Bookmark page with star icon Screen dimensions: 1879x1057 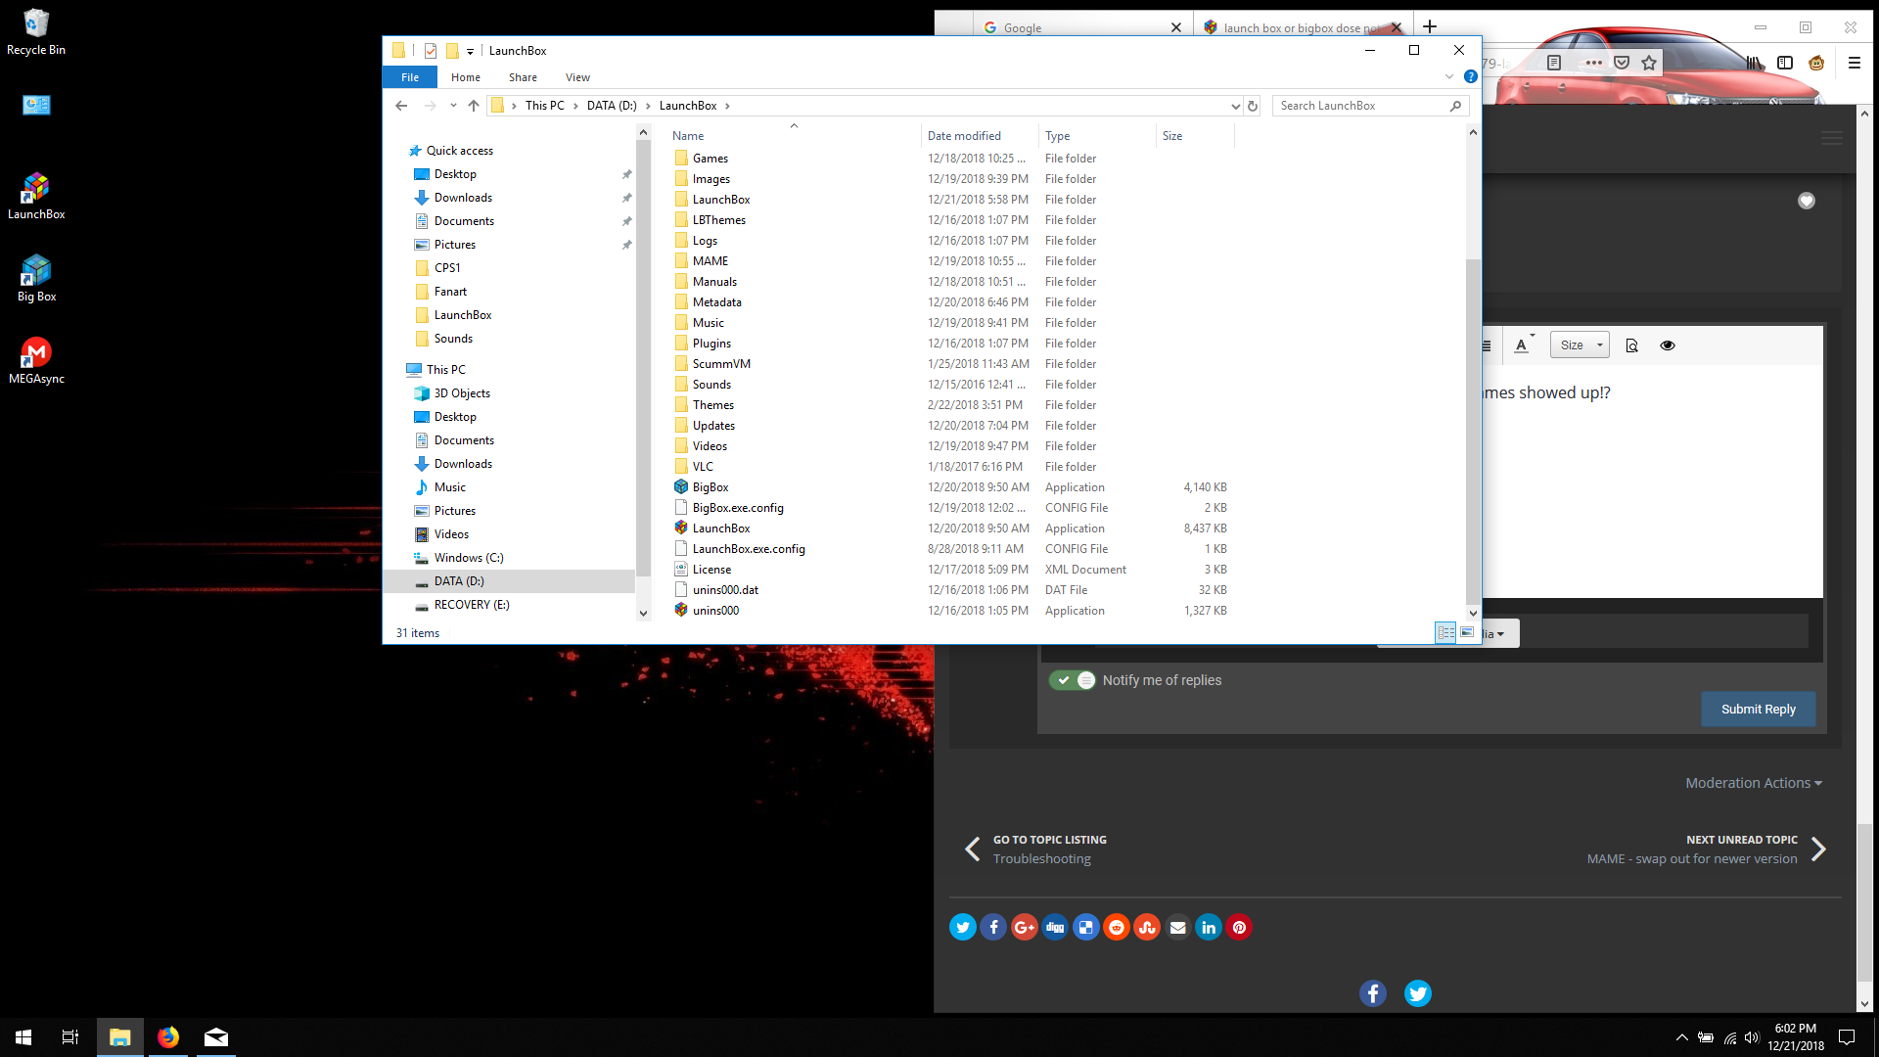click(1649, 63)
